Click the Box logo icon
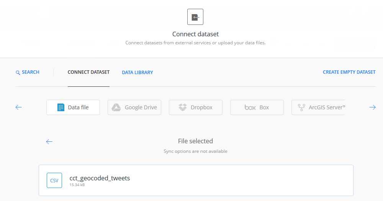This screenshot has height=201, width=383. coord(250,107)
